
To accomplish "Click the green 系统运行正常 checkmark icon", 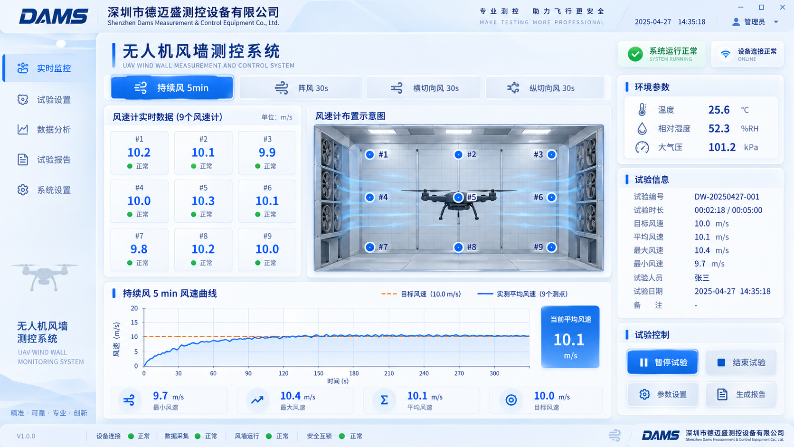I will coord(635,54).
